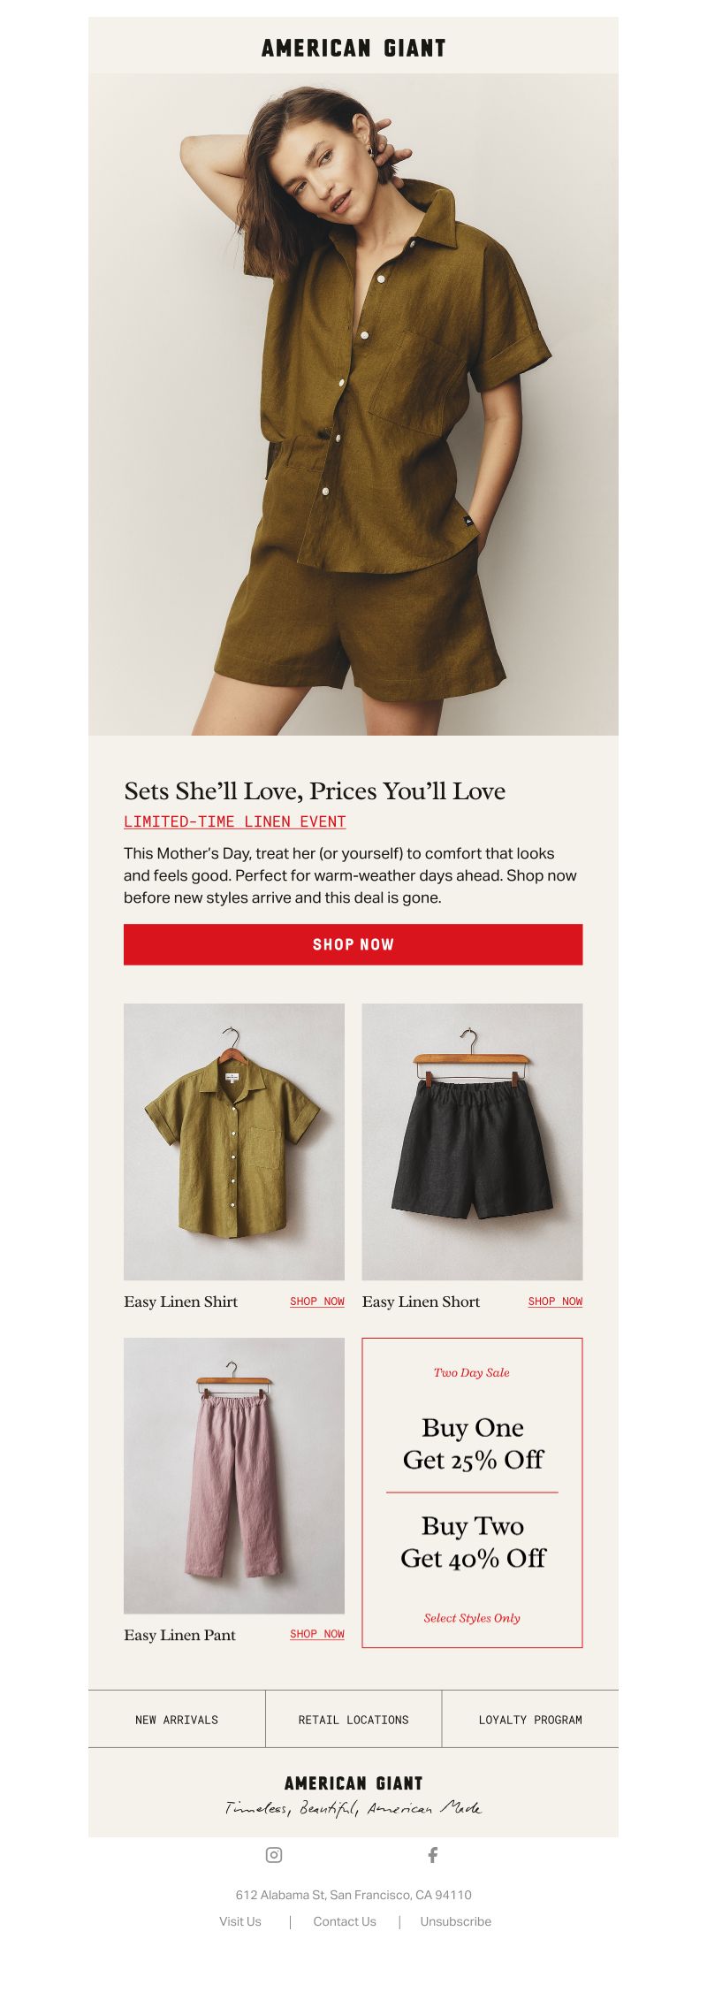The image size is (707, 2000).
Task: Click the Contact Us footer link
Action: tap(345, 1921)
